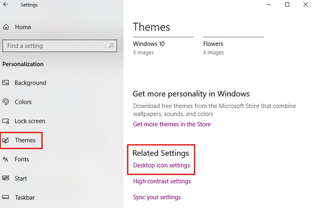Focus the Find a setting search box
The image size is (312, 208).
point(56,46)
